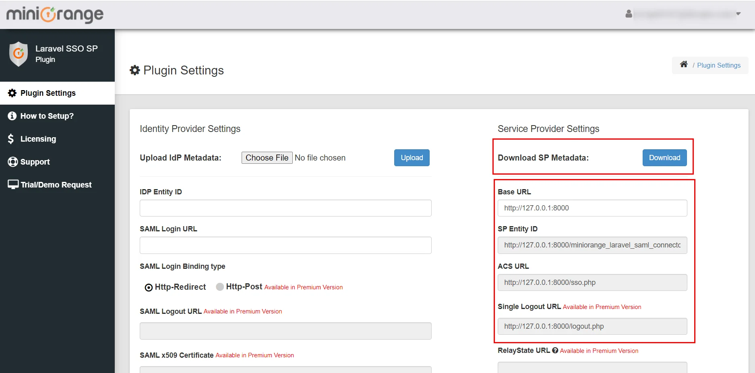The width and height of the screenshot is (755, 373).
Task: Click the dollar icon beside Licensing
Action: (x=11, y=139)
